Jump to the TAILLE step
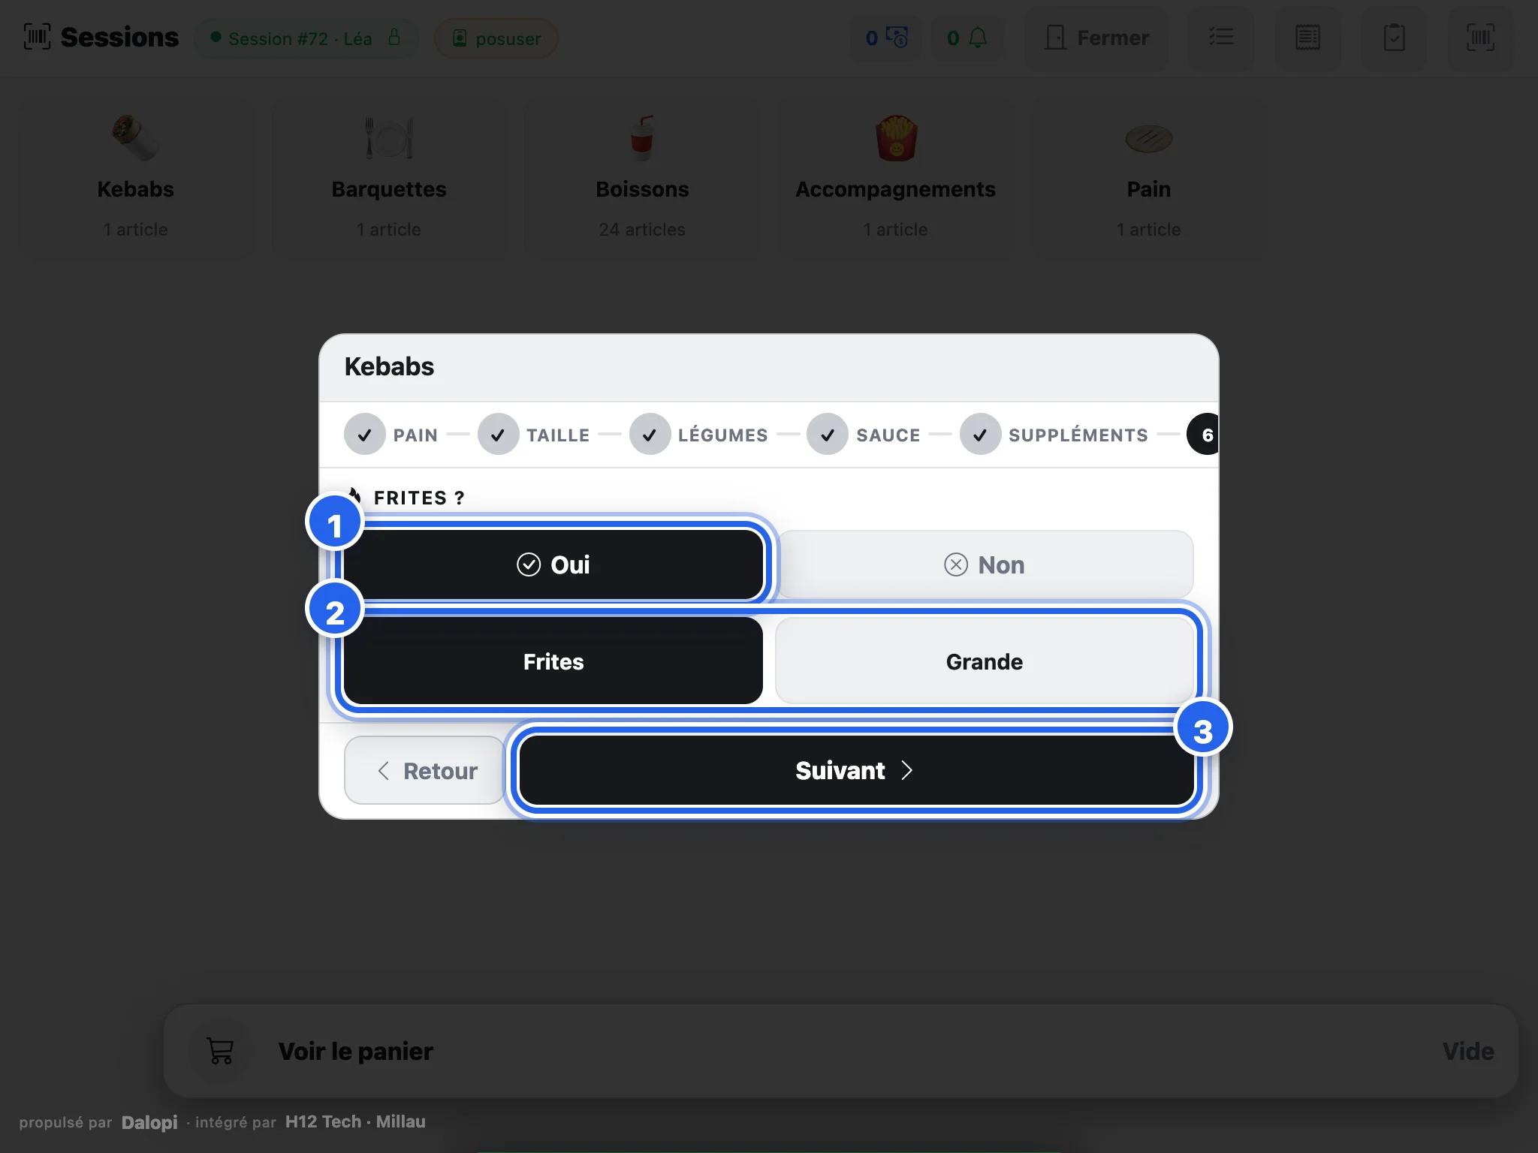The image size is (1538, 1153). tap(534, 435)
